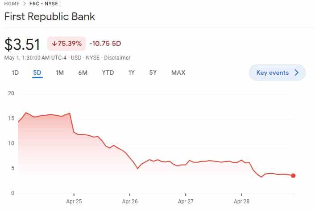The height and width of the screenshot is (210, 315).
Task: Click the Key events chevron arrow
Action: coord(297,73)
